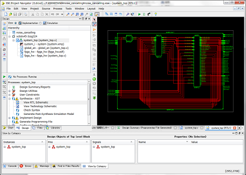246x175 pixels.
Task: Select the Implementation view radio button
Action: tap(15, 23)
